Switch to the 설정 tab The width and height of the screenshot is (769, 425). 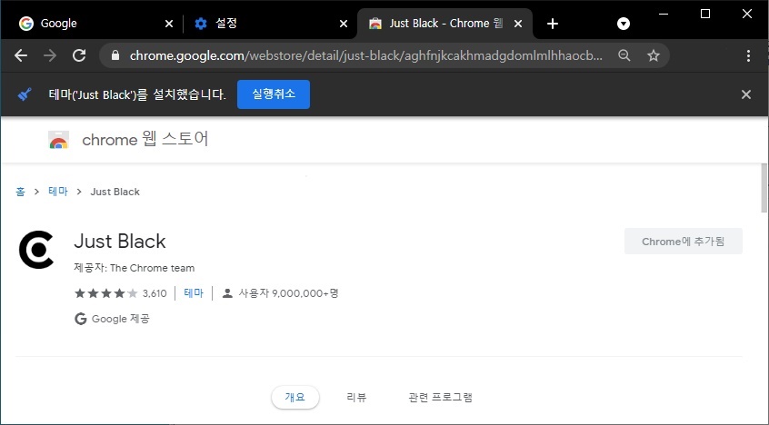click(x=269, y=24)
